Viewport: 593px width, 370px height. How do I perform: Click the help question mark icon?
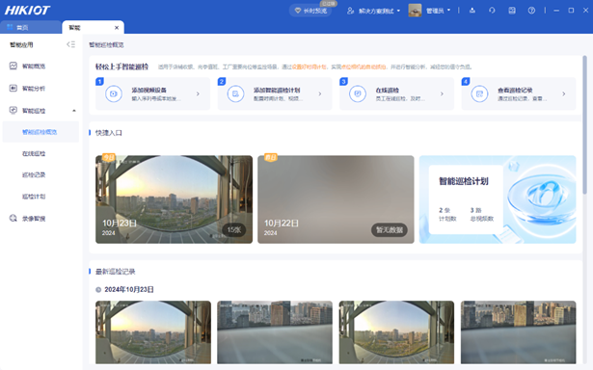tap(531, 11)
